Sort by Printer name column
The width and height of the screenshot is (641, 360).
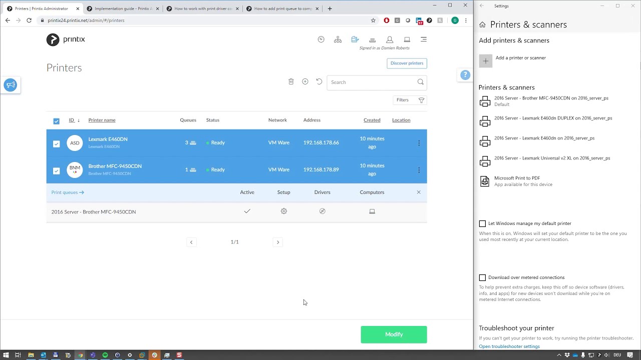click(102, 120)
